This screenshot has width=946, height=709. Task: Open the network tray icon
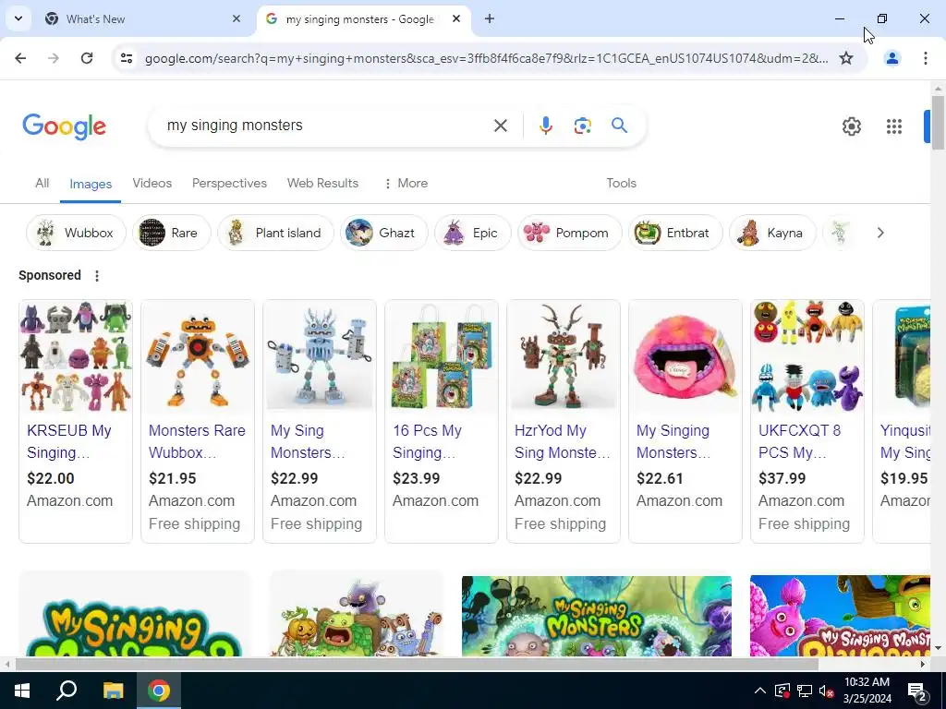click(805, 691)
